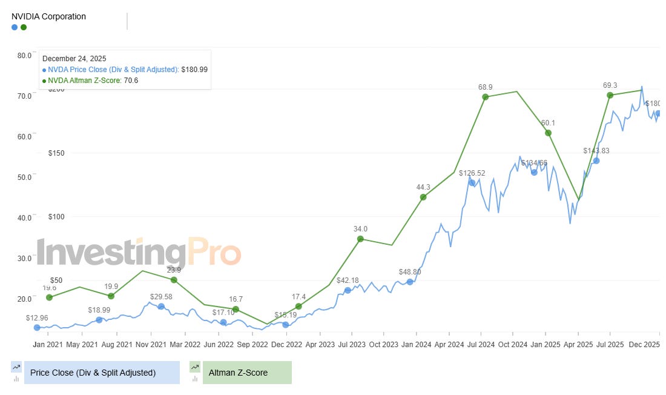Click the 44.3 Z-Score data point

[423, 198]
